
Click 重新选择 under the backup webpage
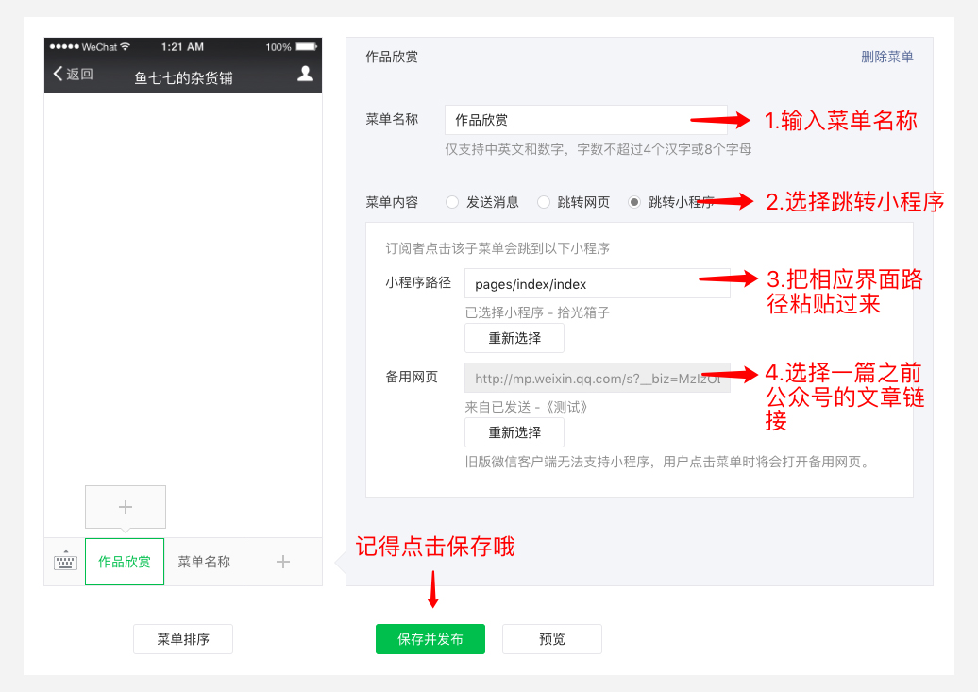pos(514,432)
